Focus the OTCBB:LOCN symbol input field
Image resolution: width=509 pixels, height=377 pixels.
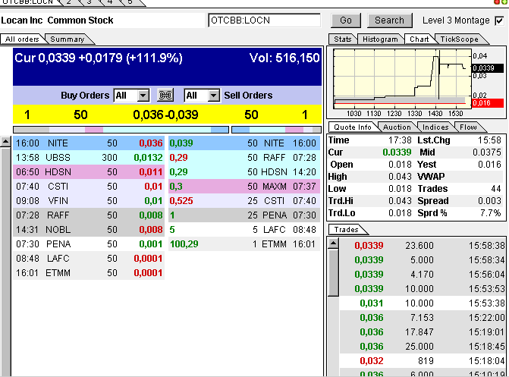click(x=264, y=20)
